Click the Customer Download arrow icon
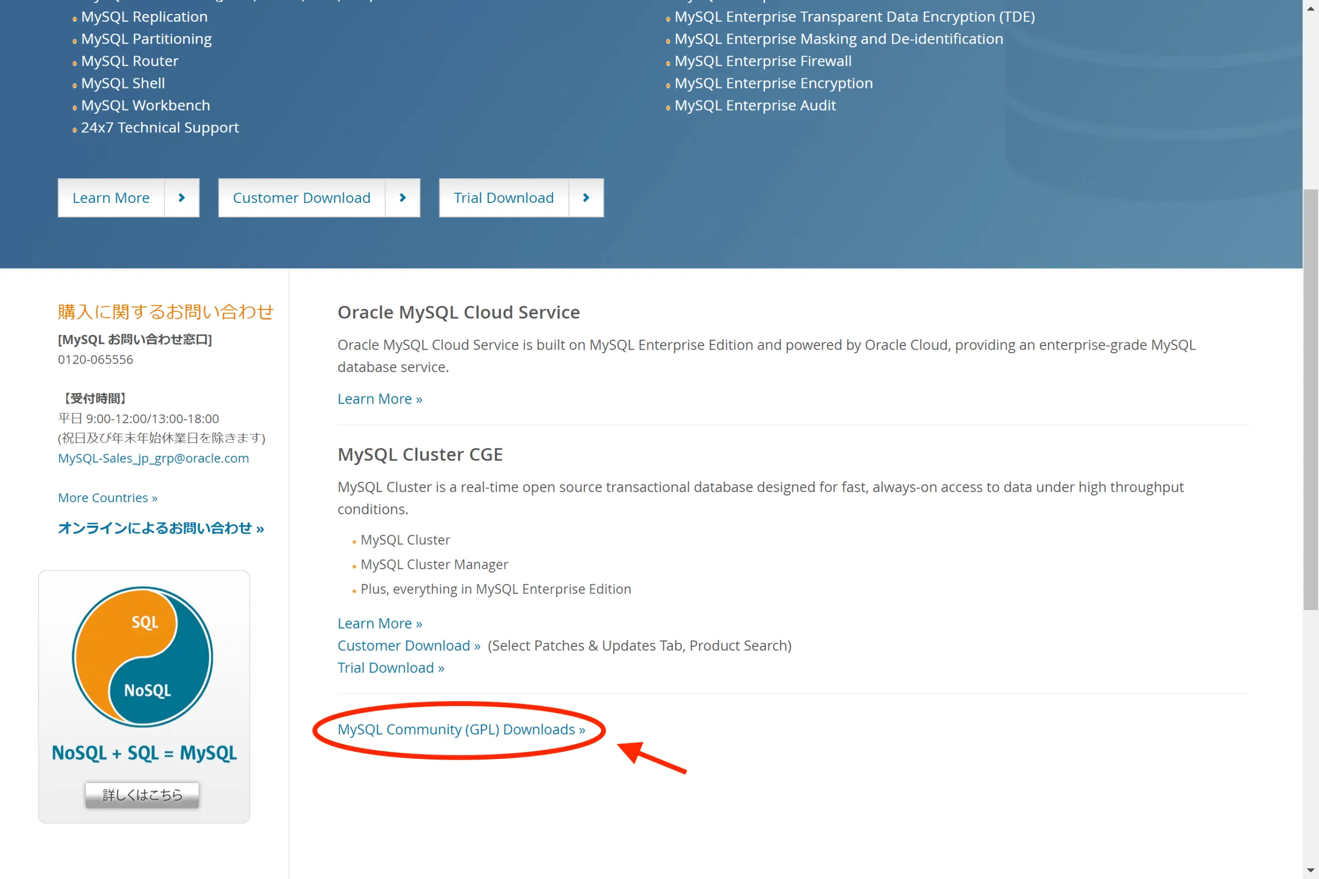Screen dimensions: 1319x879 (402, 198)
